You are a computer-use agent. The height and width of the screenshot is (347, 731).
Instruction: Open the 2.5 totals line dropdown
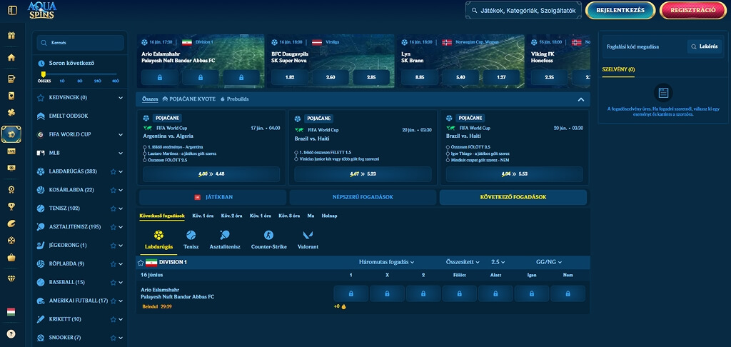click(x=498, y=262)
